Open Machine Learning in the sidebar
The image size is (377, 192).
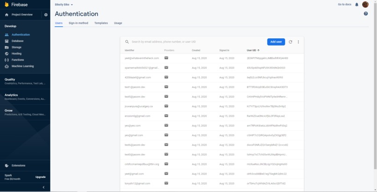(x=22, y=66)
